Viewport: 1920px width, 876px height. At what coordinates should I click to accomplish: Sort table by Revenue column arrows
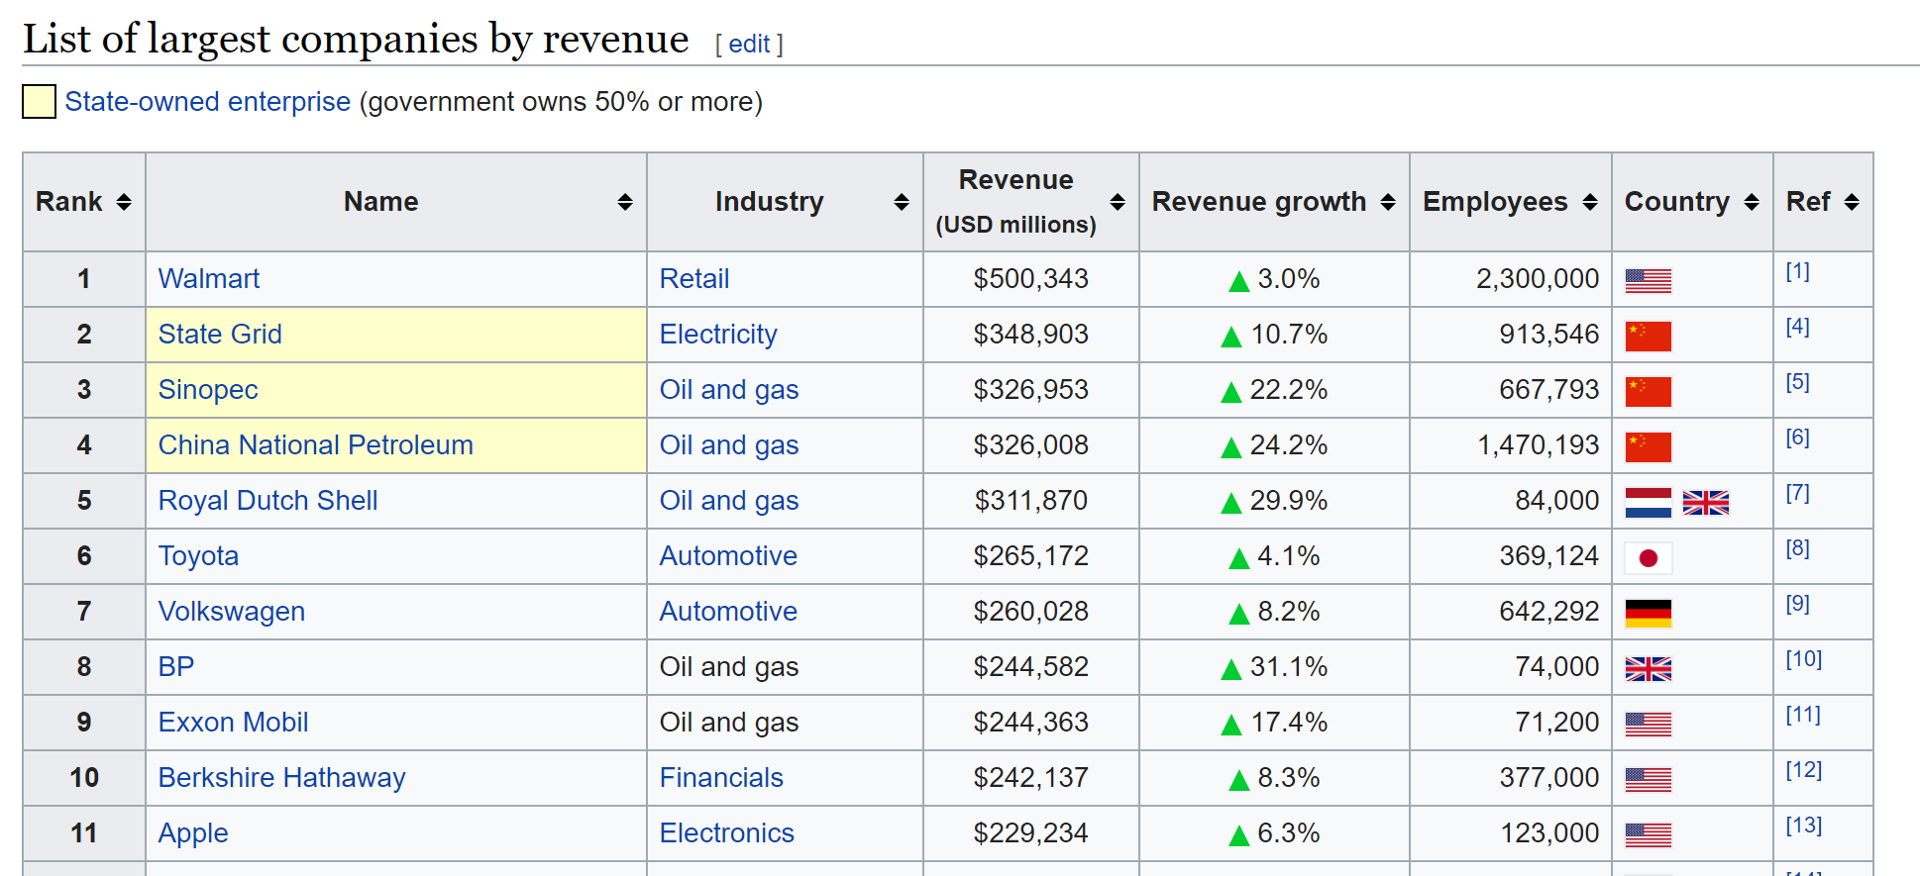click(x=1118, y=202)
